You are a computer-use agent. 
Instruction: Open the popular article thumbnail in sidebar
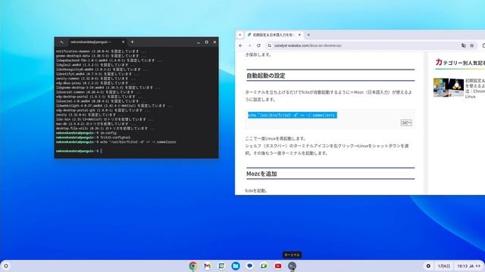(x=448, y=88)
